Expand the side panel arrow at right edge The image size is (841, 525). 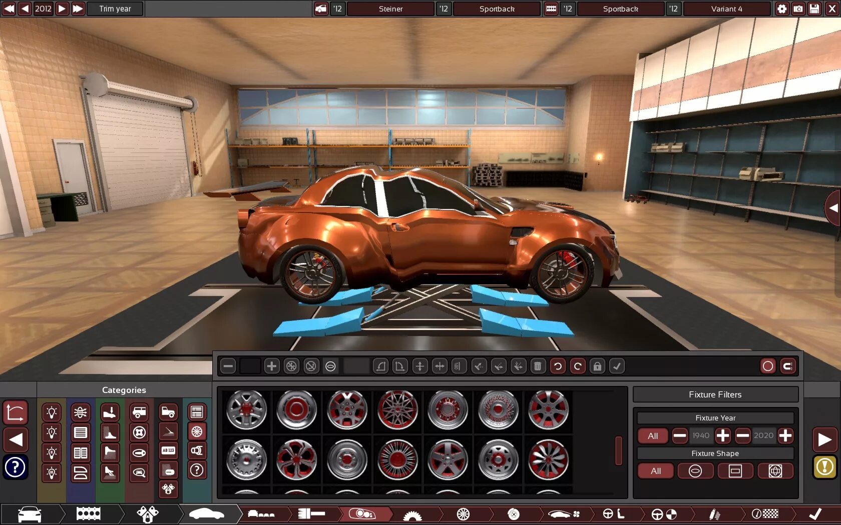[x=832, y=207]
